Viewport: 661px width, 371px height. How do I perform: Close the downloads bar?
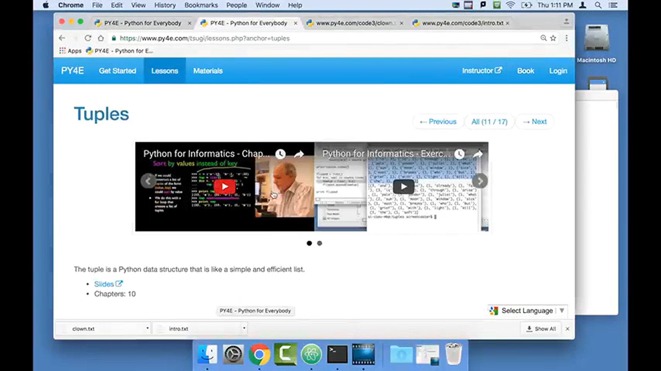(567, 329)
